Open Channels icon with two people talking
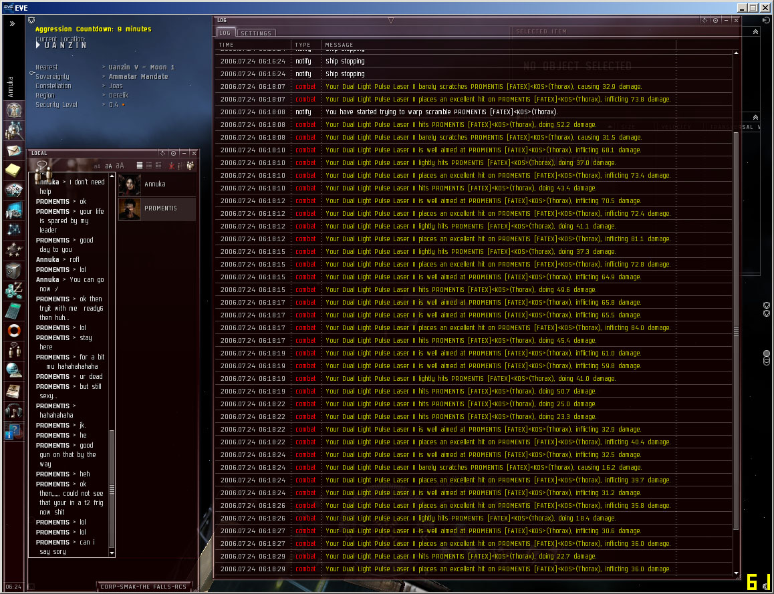774x594 pixels. (x=14, y=350)
